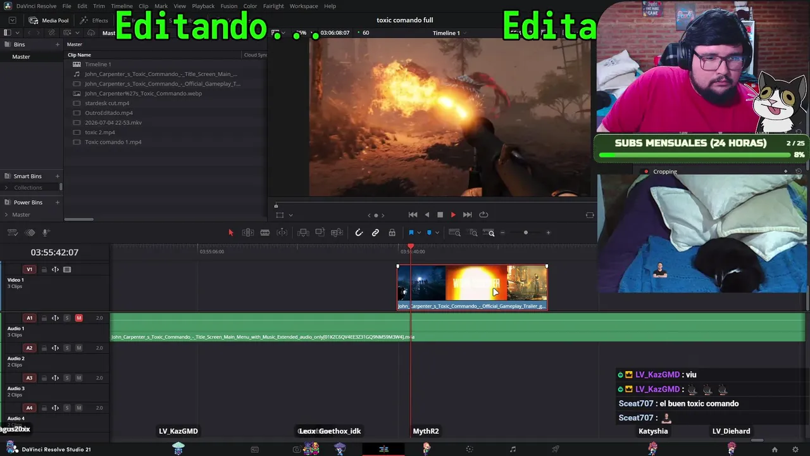Toggle timeline Snapping magnet icon
This screenshot has height=456, width=810.
coord(359,232)
